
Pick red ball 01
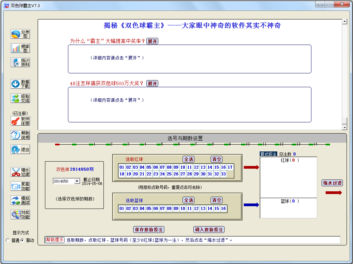pos(122,167)
